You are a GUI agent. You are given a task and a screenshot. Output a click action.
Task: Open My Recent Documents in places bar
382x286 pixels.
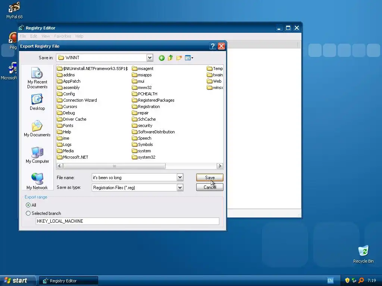[37, 78]
